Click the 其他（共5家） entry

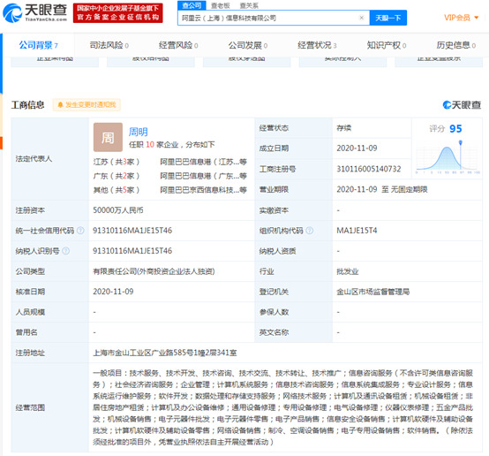coord(117,190)
